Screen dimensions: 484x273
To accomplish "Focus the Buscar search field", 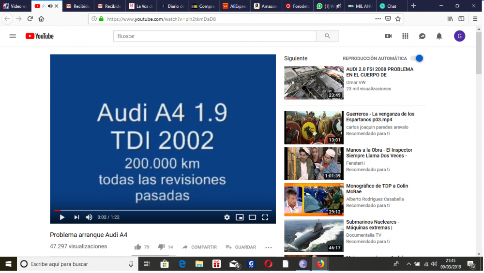I will tap(215, 36).
